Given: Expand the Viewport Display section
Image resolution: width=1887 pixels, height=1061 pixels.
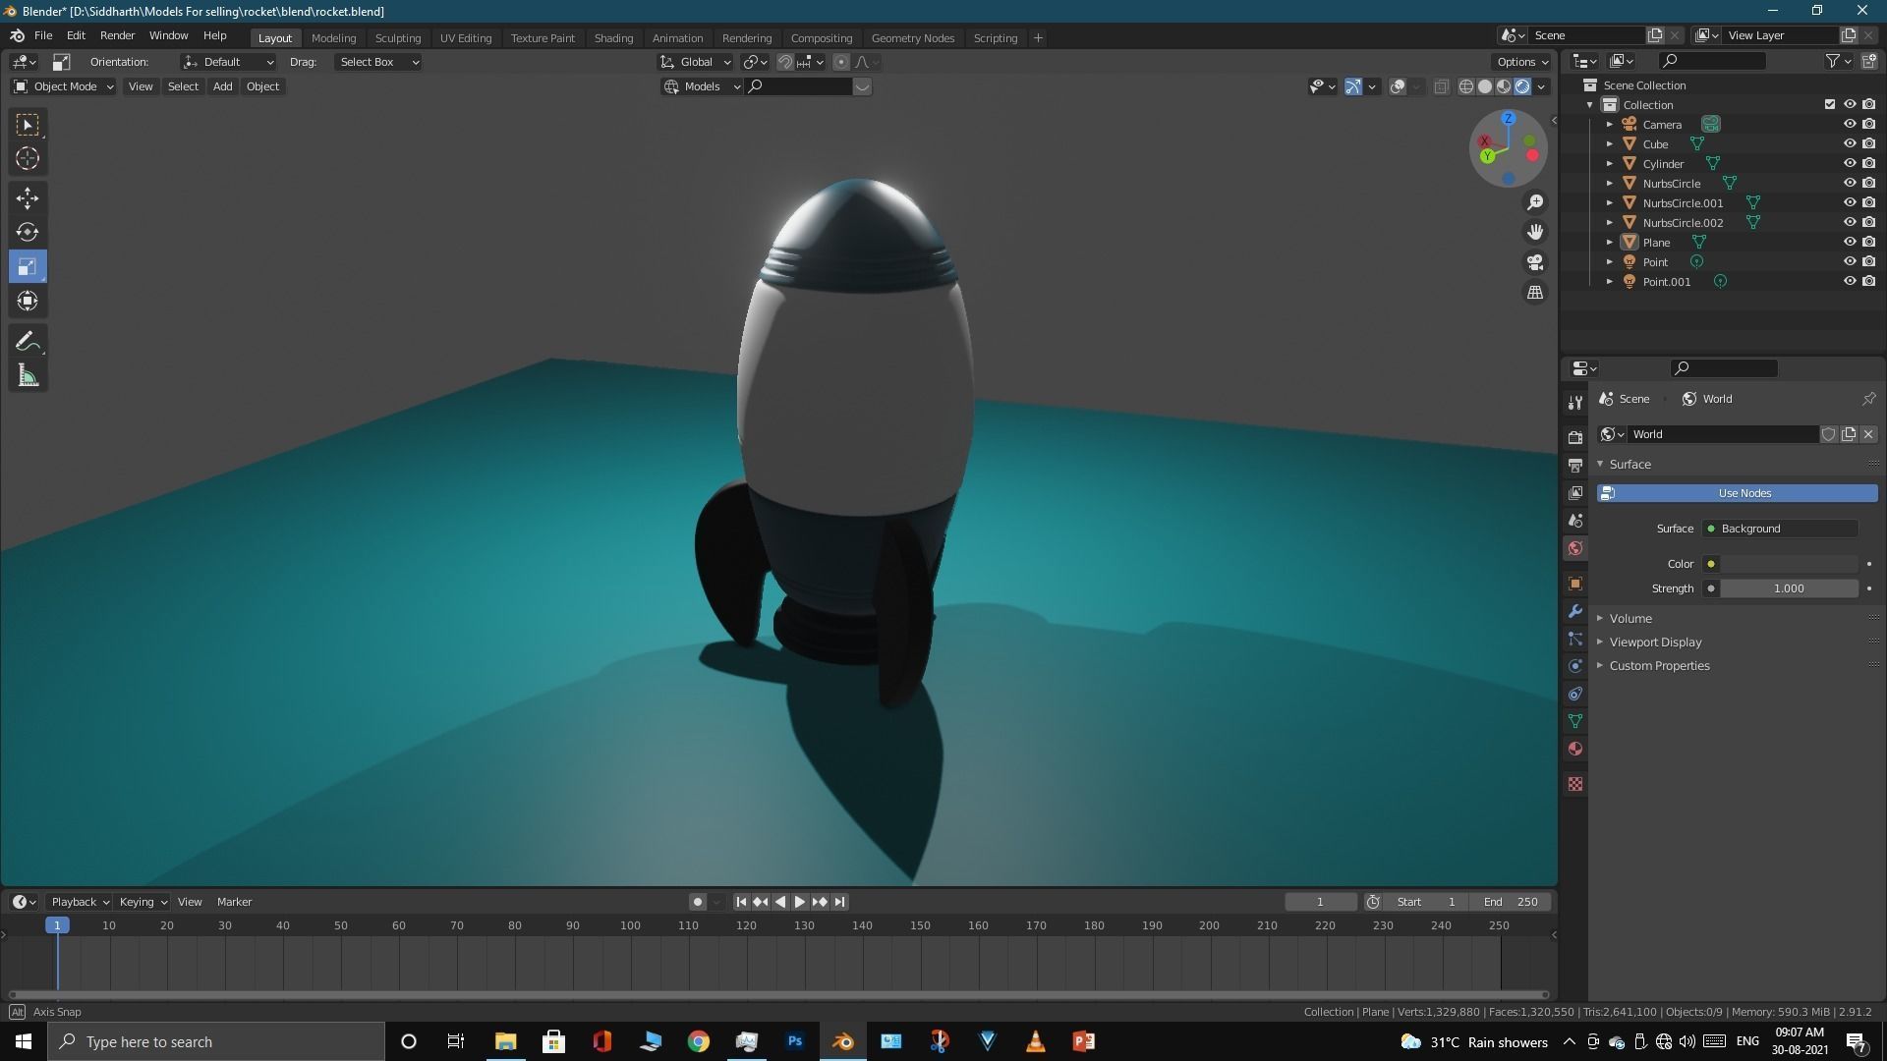Looking at the screenshot, I should click(1655, 642).
